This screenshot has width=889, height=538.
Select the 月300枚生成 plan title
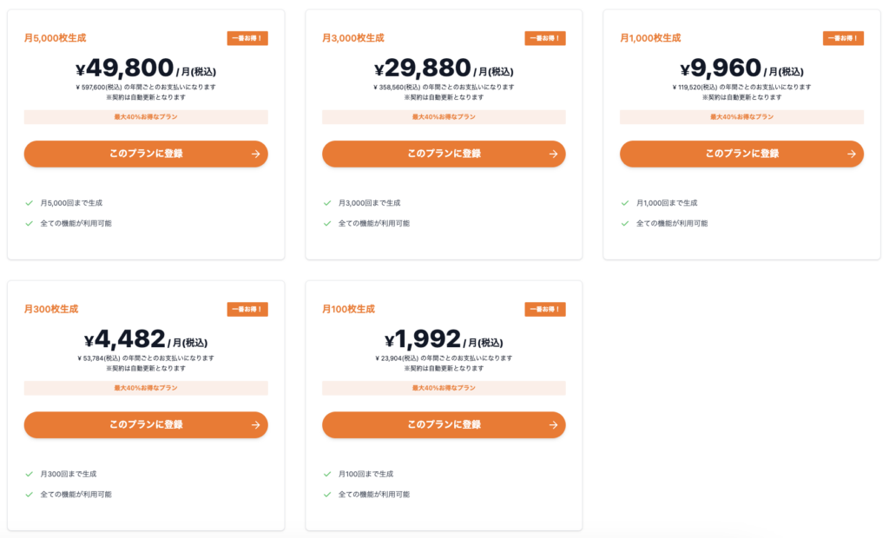click(50, 309)
